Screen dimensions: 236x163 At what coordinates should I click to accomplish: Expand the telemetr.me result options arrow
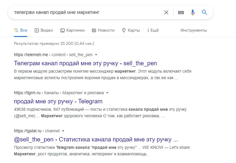point(96,55)
